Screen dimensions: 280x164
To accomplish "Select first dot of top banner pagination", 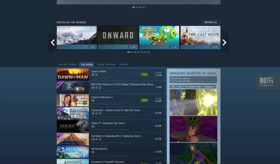I will (x=134, y=7).
